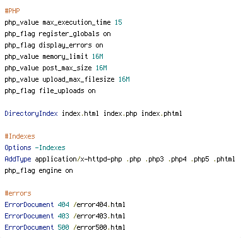
Task: Click the file_uploads flag text
Action: (x=62, y=91)
